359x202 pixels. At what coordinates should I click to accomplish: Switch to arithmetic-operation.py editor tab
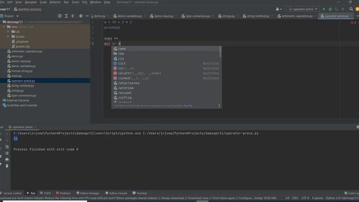296,16
